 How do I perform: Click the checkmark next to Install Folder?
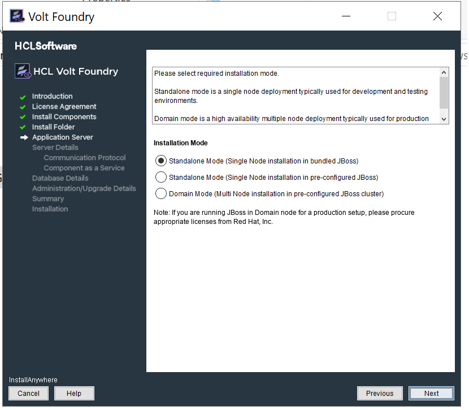23,127
